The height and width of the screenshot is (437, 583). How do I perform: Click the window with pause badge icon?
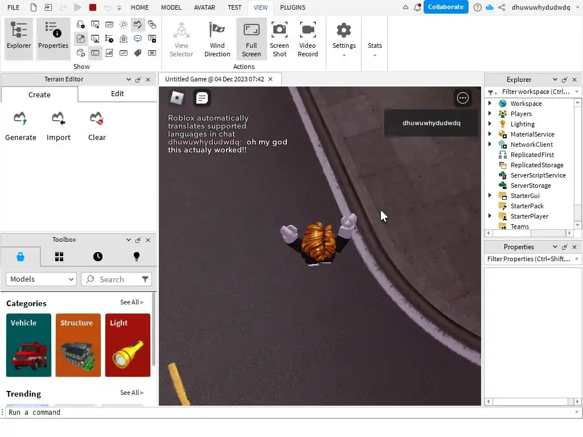coord(152,39)
